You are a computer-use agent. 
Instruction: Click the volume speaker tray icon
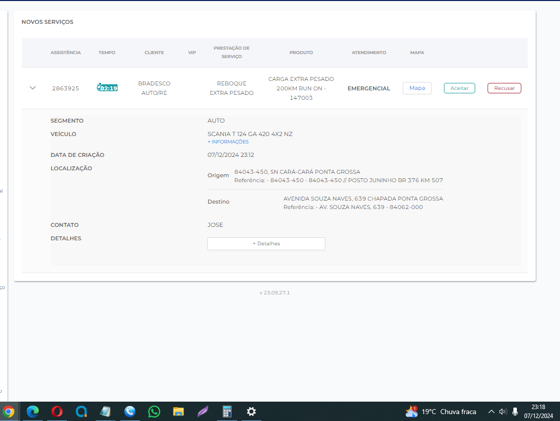click(x=503, y=412)
